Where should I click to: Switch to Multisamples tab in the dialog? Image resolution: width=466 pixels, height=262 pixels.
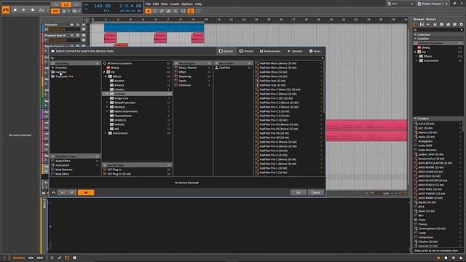click(x=270, y=51)
